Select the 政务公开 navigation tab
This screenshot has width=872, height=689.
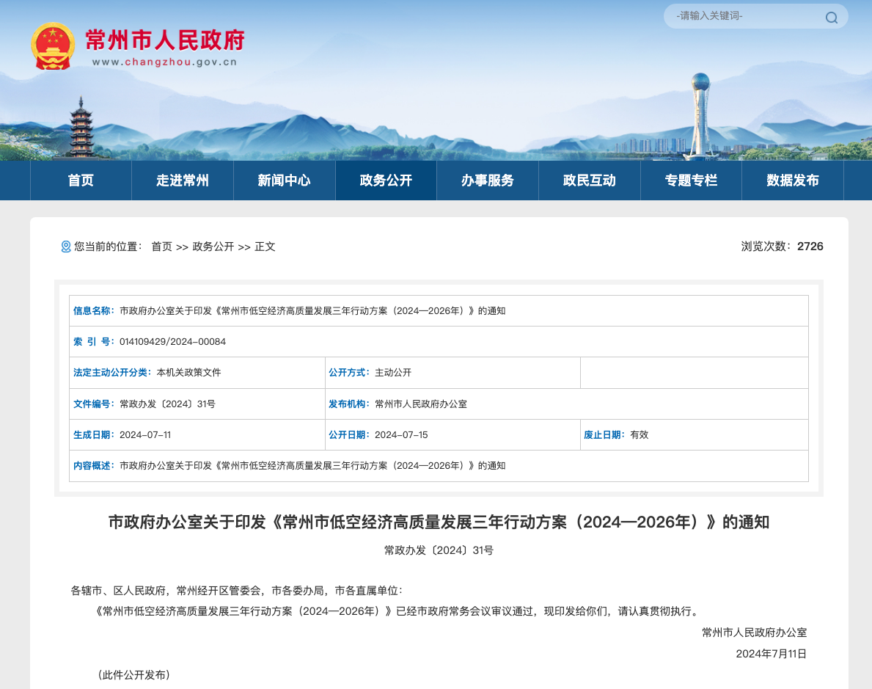[386, 181]
